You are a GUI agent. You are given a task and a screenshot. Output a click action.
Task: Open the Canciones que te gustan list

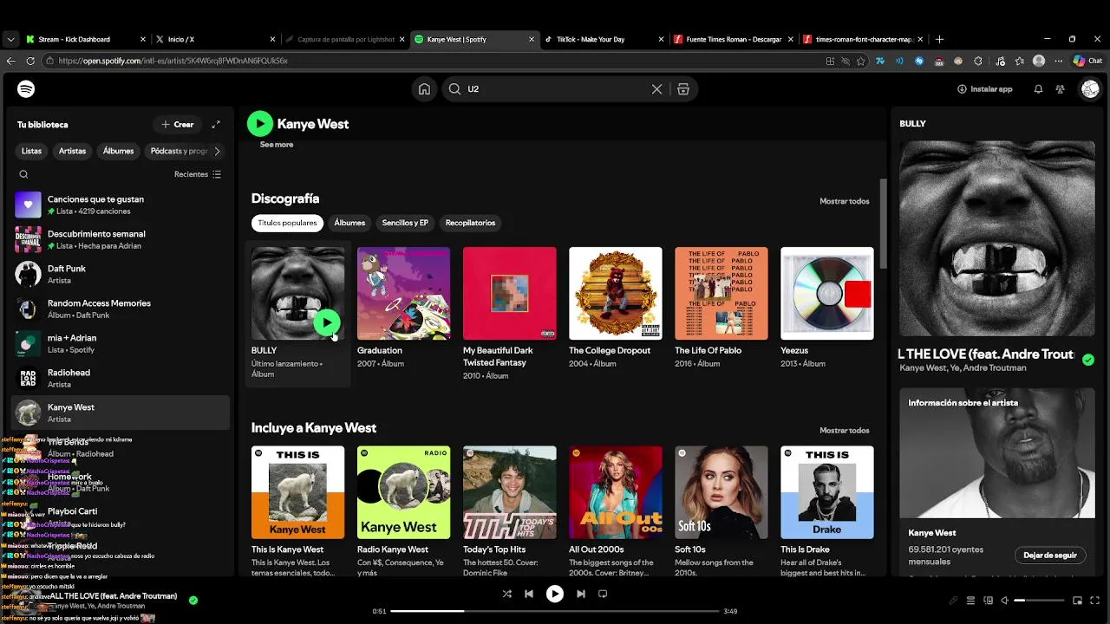click(121, 205)
